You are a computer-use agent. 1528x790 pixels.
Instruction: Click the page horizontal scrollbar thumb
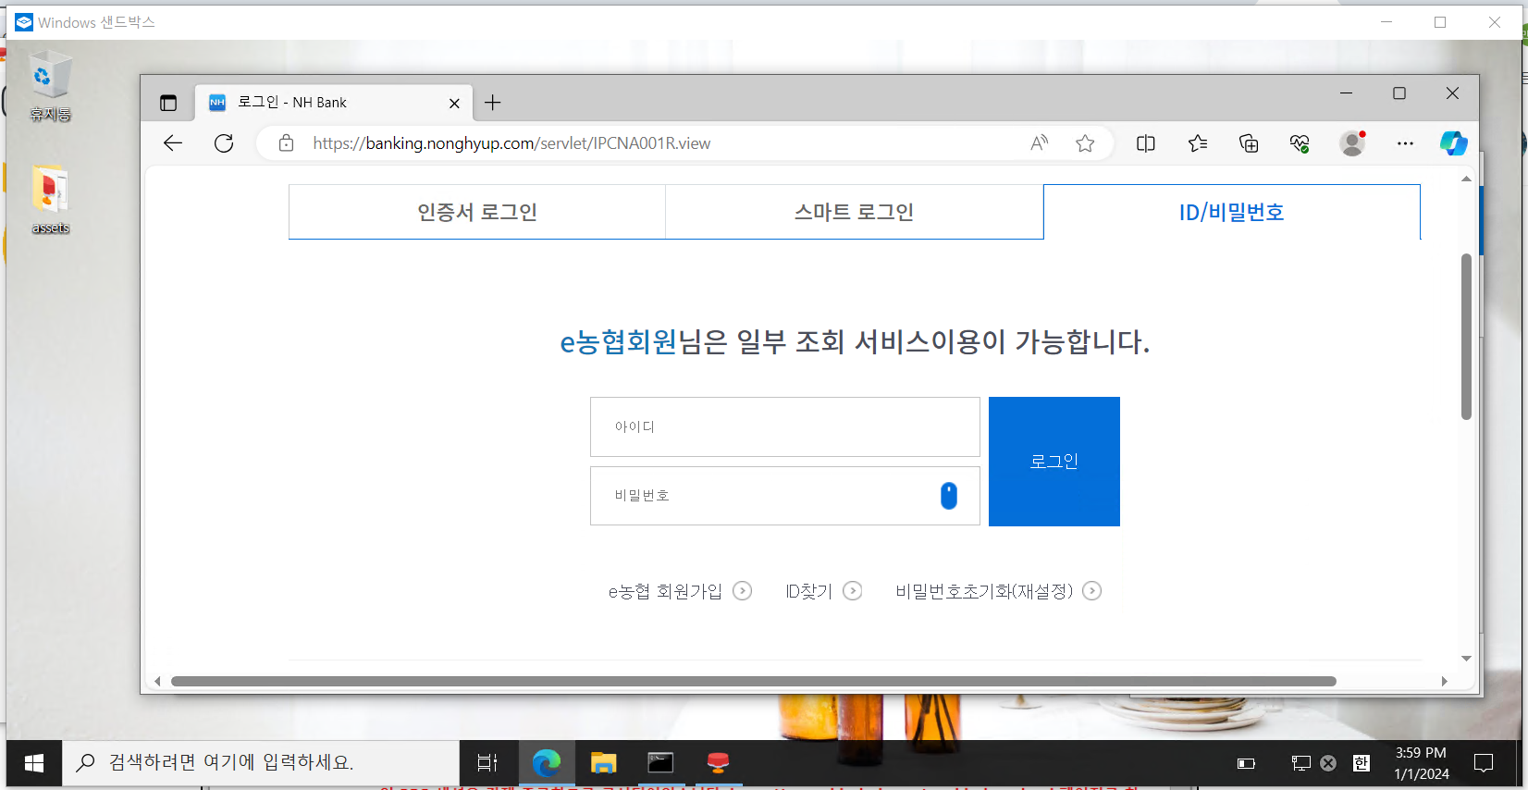coord(754,681)
